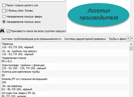Select 'Эл. св. тройник под врезку' item

pos(65,53)
